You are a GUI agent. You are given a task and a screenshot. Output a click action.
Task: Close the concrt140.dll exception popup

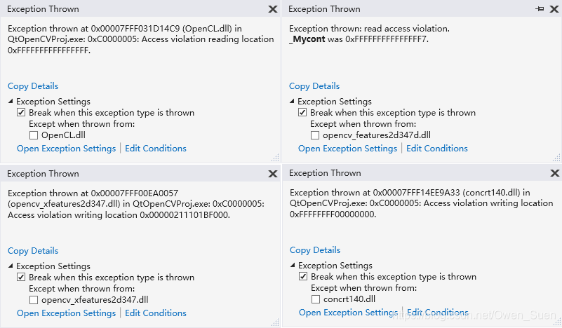[x=554, y=173]
